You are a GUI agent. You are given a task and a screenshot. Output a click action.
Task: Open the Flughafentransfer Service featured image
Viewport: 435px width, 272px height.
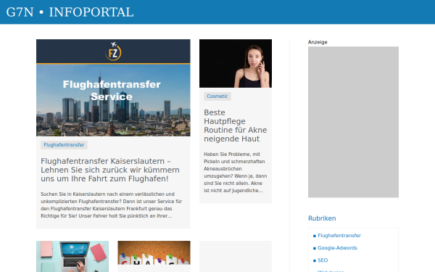point(113,88)
